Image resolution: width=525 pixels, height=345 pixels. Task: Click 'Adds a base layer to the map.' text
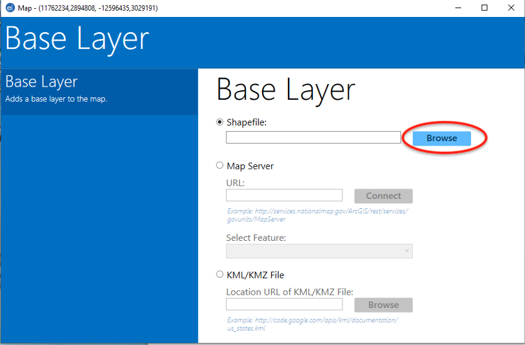click(x=56, y=99)
